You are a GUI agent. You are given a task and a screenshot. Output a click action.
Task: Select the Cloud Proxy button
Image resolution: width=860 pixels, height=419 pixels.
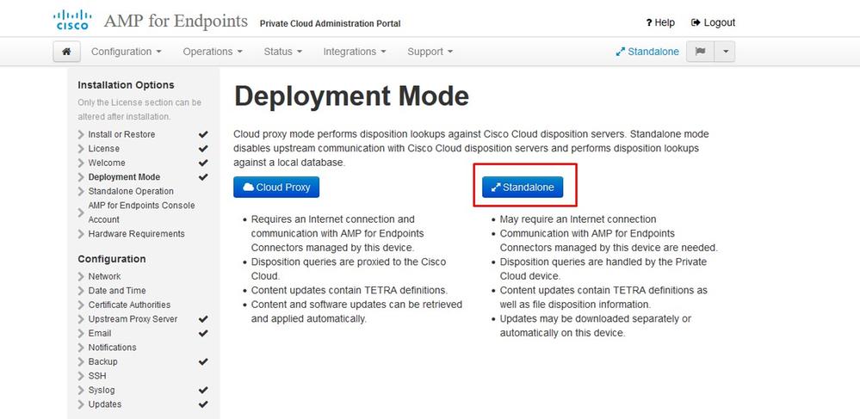(x=276, y=187)
